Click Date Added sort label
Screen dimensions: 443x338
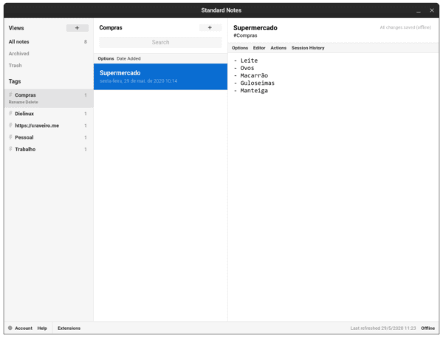pos(128,58)
